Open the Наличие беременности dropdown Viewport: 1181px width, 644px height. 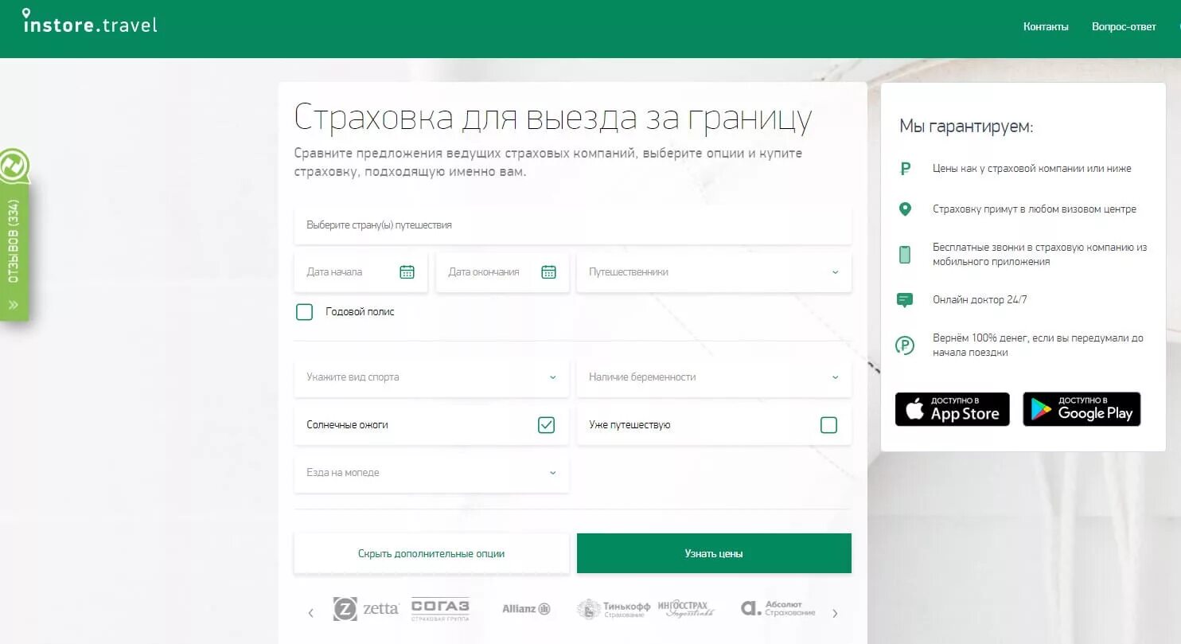(x=714, y=377)
